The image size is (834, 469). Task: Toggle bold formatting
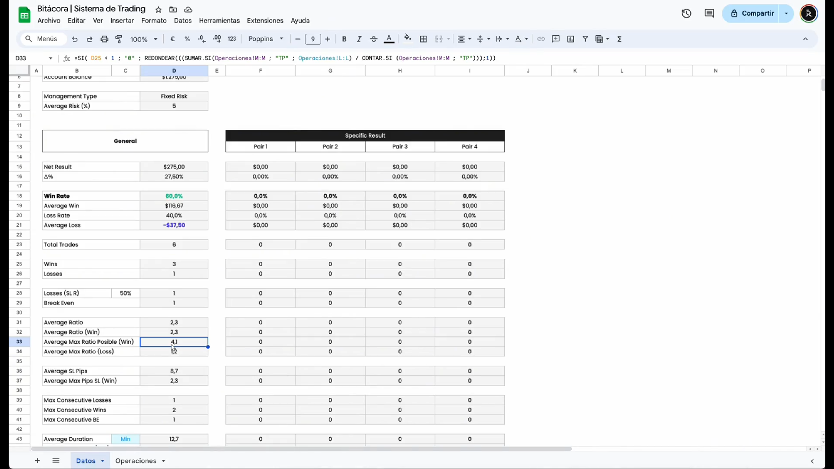point(344,39)
